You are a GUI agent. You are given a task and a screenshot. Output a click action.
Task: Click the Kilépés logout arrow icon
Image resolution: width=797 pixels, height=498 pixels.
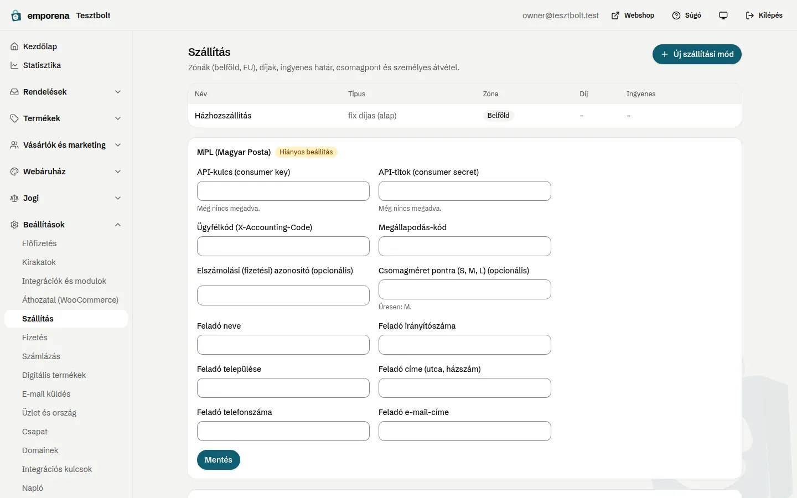(x=750, y=15)
